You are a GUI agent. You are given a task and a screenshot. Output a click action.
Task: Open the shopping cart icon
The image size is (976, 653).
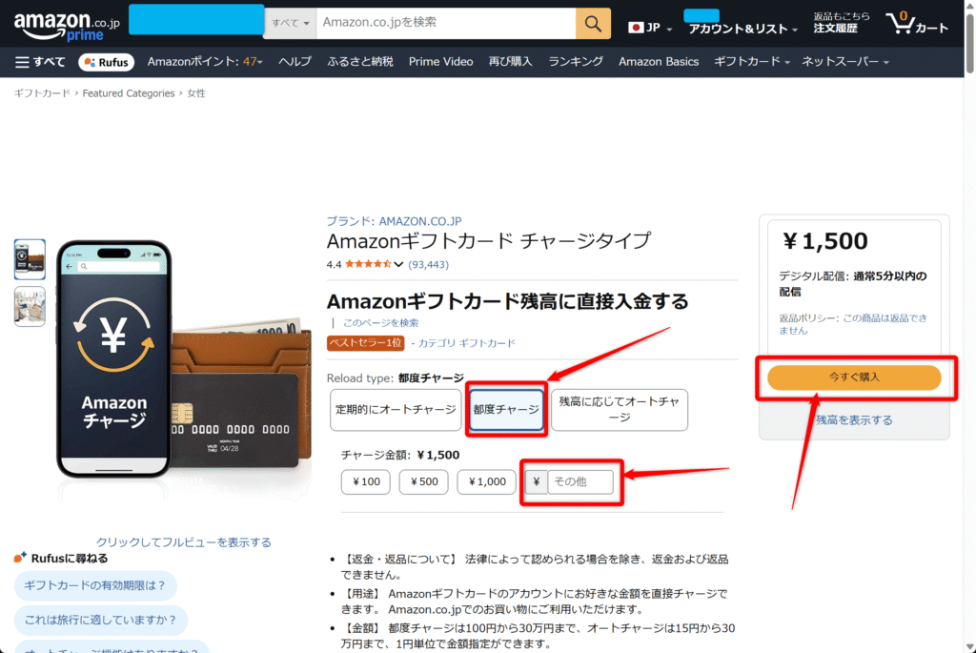click(916, 24)
